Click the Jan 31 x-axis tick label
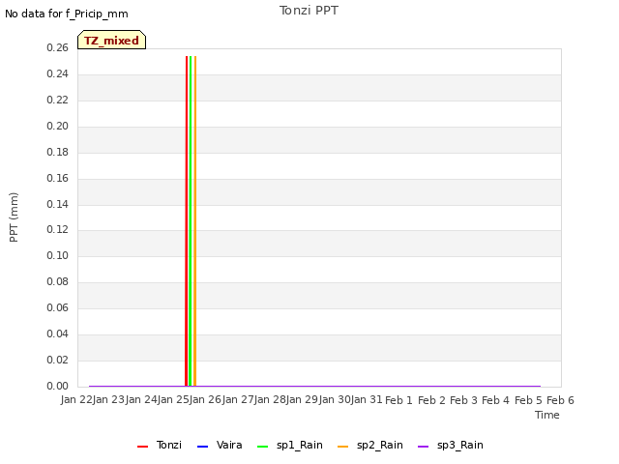 (x=367, y=399)
